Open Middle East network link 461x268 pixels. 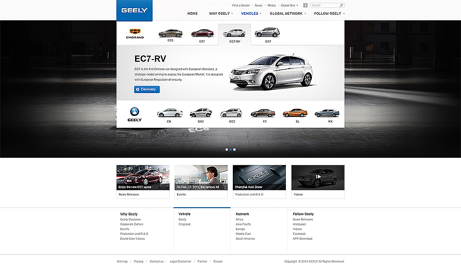coord(243,234)
